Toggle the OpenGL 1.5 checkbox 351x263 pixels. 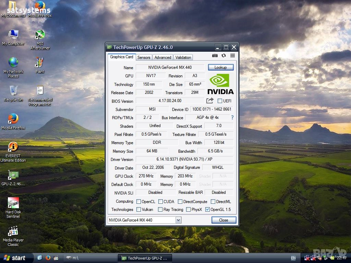click(207, 210)
